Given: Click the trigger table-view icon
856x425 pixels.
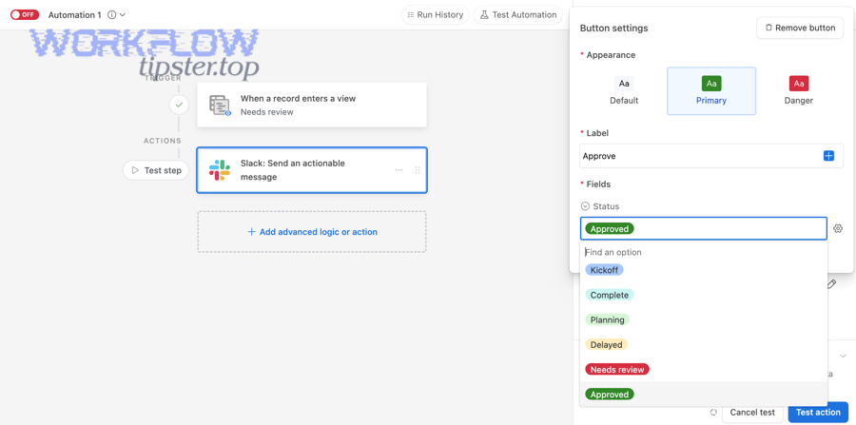Looking at the screenshot, I should pyautogui.click(x=220, y=105).
